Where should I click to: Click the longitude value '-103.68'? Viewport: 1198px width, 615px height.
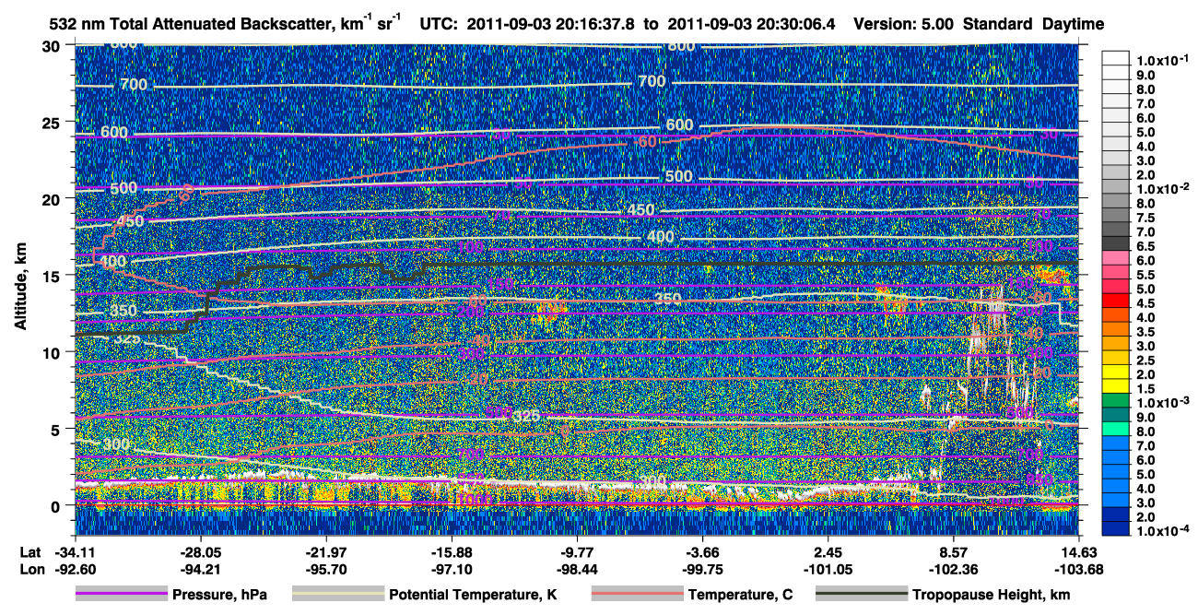1079,568
